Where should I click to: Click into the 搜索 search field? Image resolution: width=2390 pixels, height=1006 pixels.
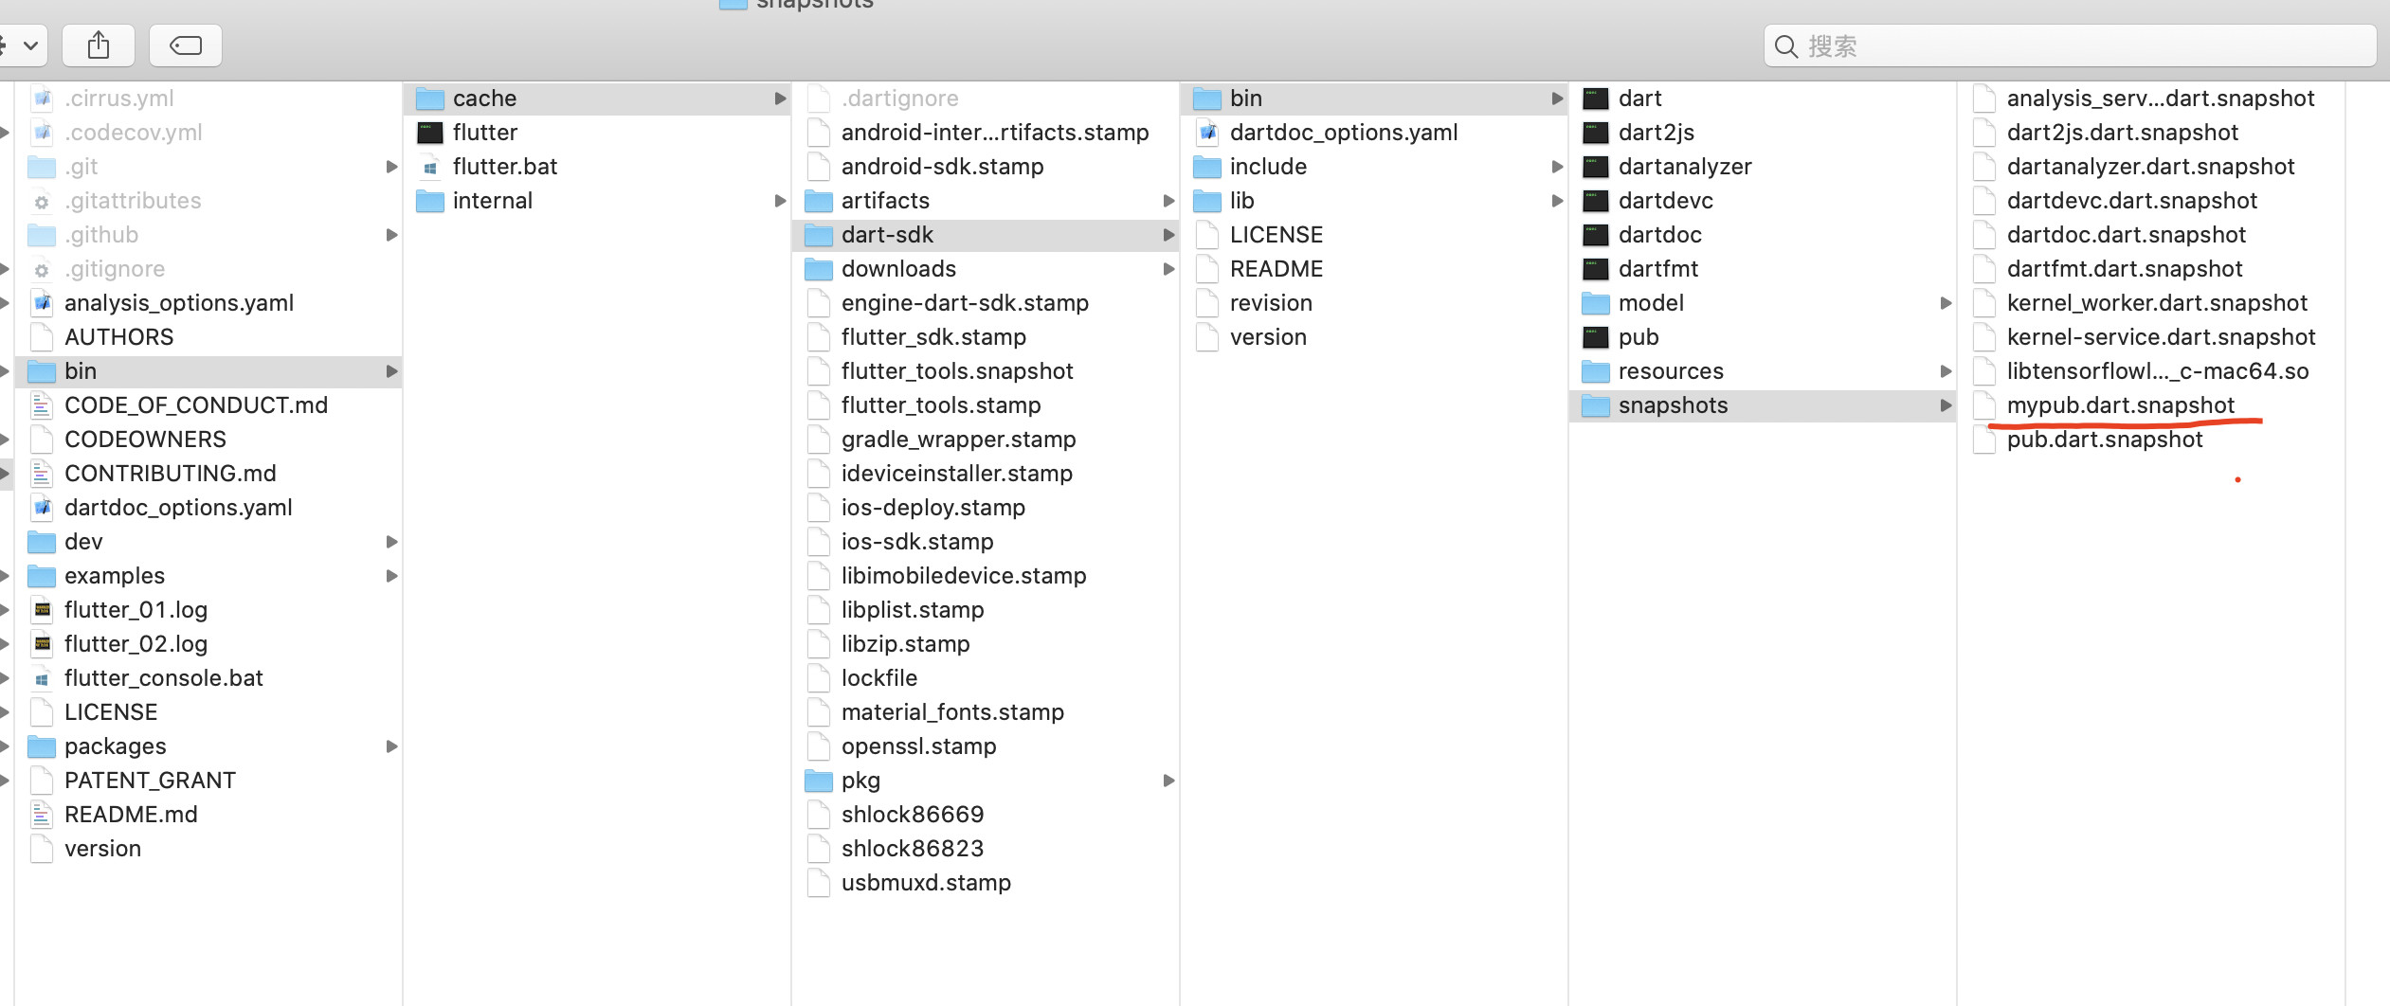point(2070,45)
